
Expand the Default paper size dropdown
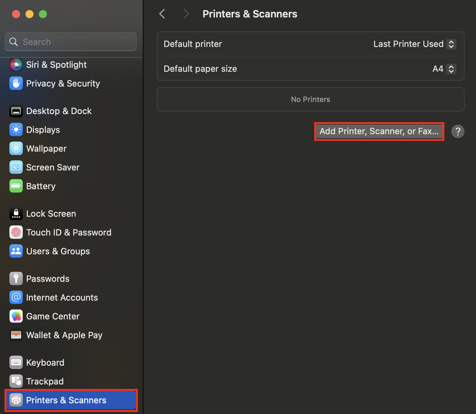tap(444, 69)
